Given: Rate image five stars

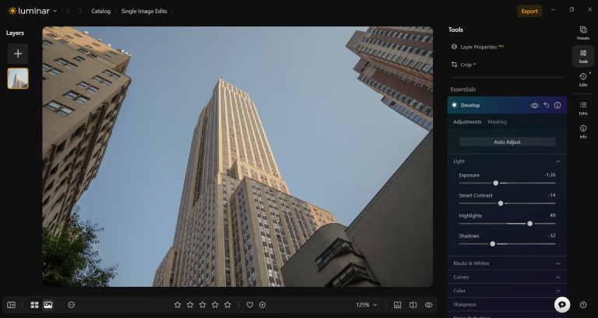Looking at the screenshot, I should (x=227, y=305).
